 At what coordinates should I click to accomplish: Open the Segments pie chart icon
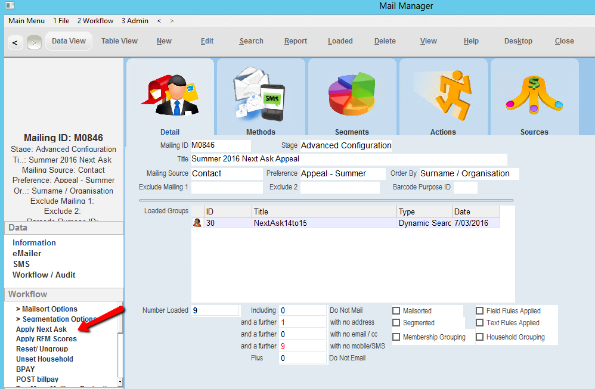coord(352,94)
